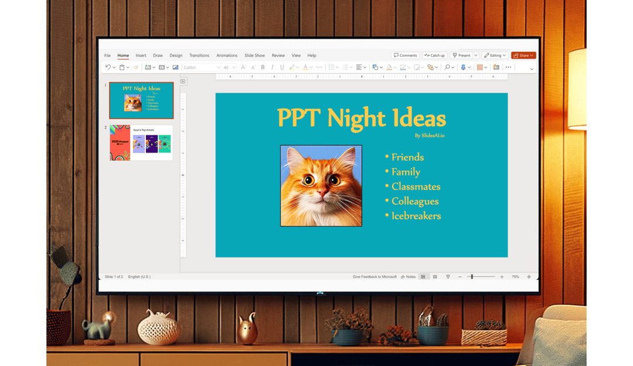Screen dimensions: 633x366
Task: Toggle Bold formatting on the ribbon
Action: click(263, 67)
